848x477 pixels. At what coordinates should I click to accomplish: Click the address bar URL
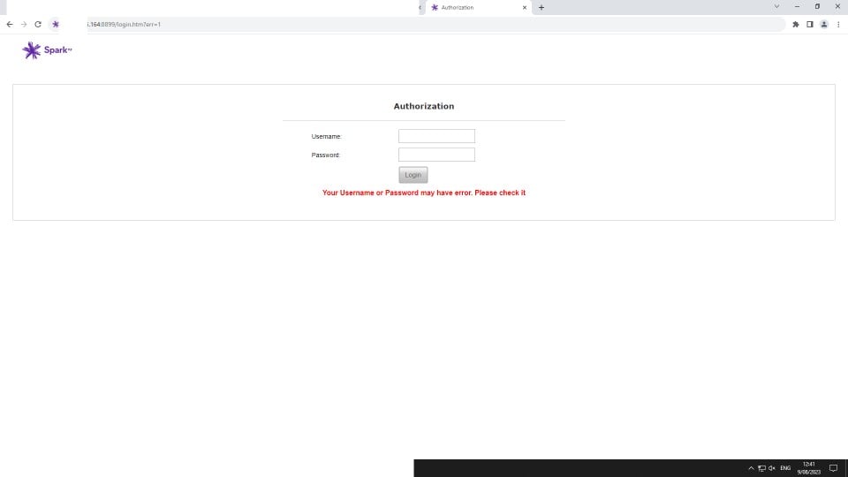point(124,25)
